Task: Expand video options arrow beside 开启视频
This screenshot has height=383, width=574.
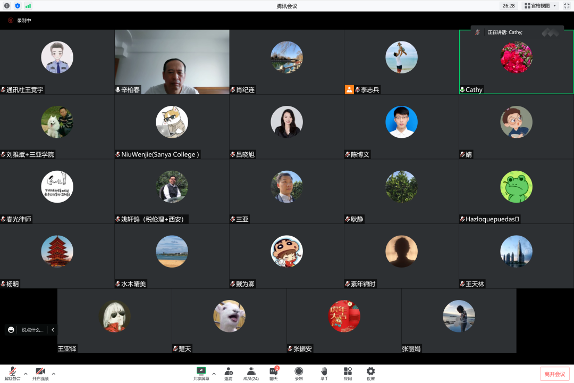Action: [x=53, y=373]
